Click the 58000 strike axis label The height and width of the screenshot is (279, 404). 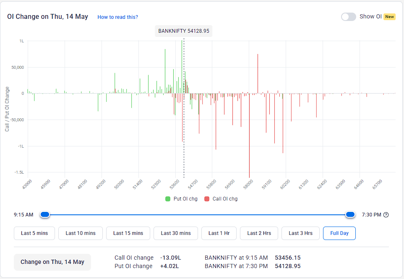click(248, 185)
